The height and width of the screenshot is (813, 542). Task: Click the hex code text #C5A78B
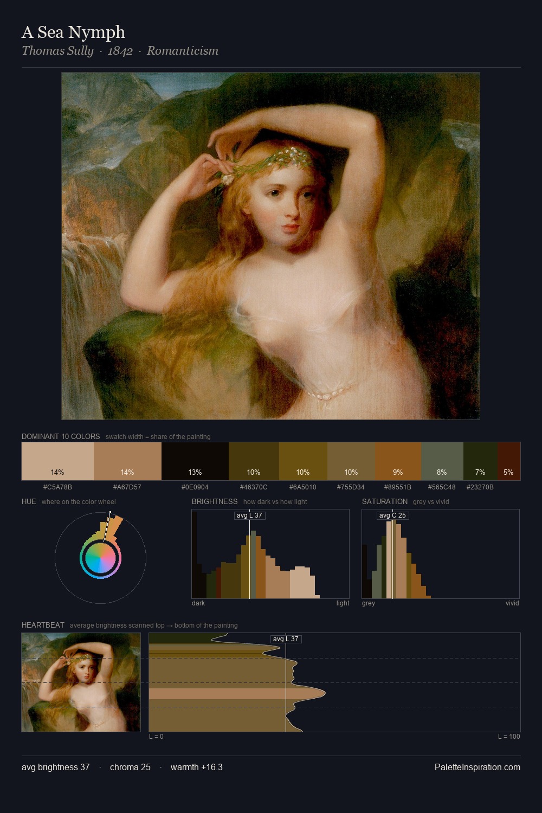pyautogui.click(x=57, y=487)
